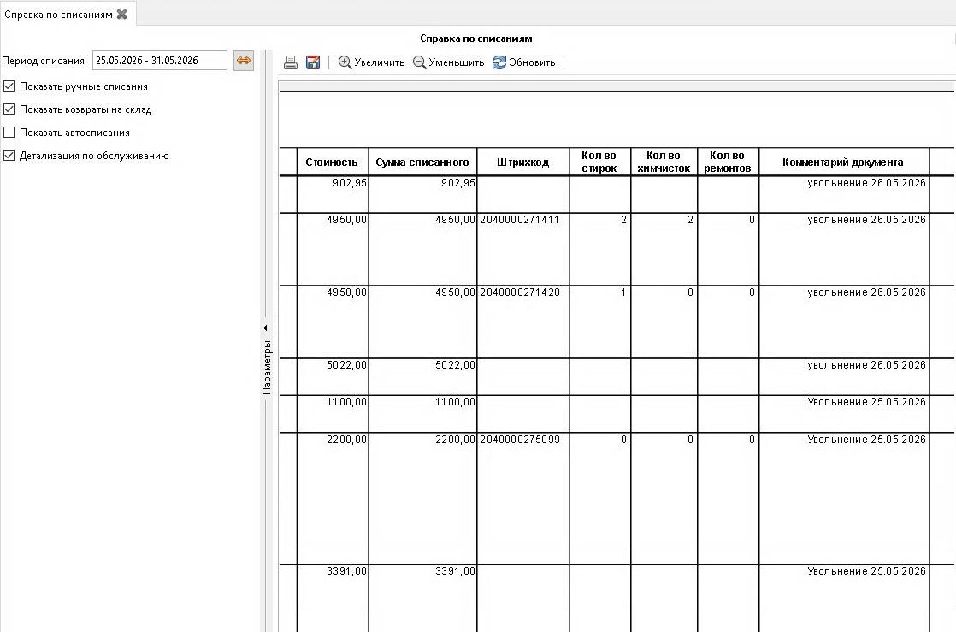This screenshot has width=956, height=632.
Task: Disable Детализация по обслуживанию
Action: 9,156
